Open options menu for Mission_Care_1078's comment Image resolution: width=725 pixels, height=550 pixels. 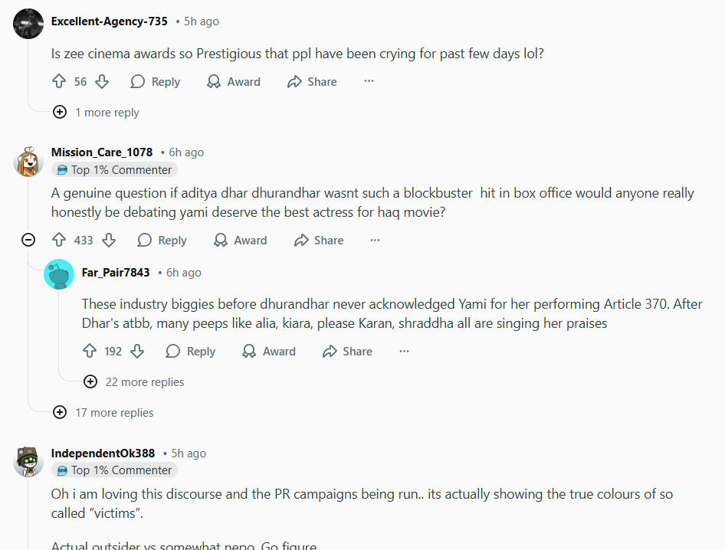(x=375, y=241)
